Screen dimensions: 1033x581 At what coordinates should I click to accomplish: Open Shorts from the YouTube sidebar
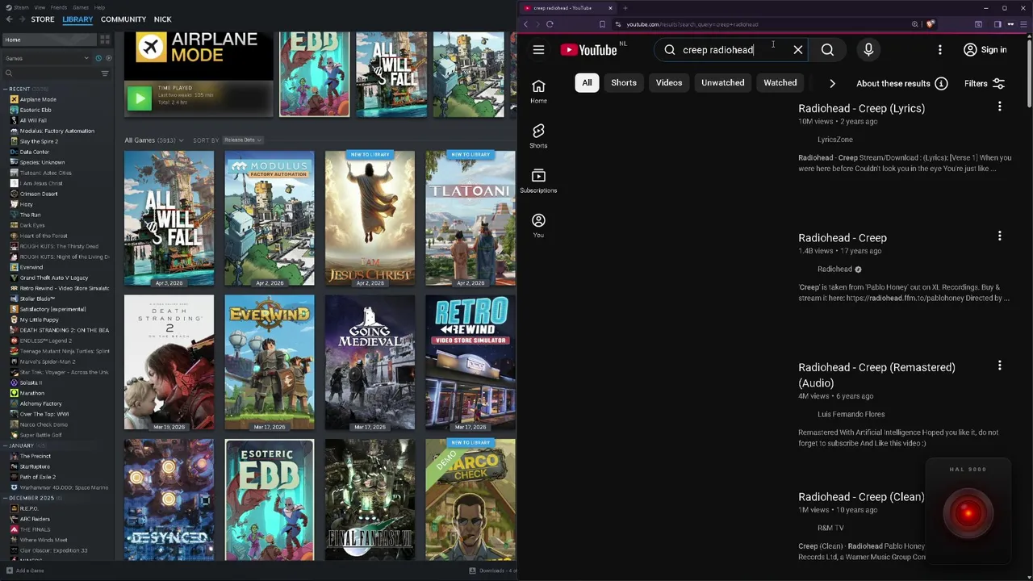[x=538, y=136]
